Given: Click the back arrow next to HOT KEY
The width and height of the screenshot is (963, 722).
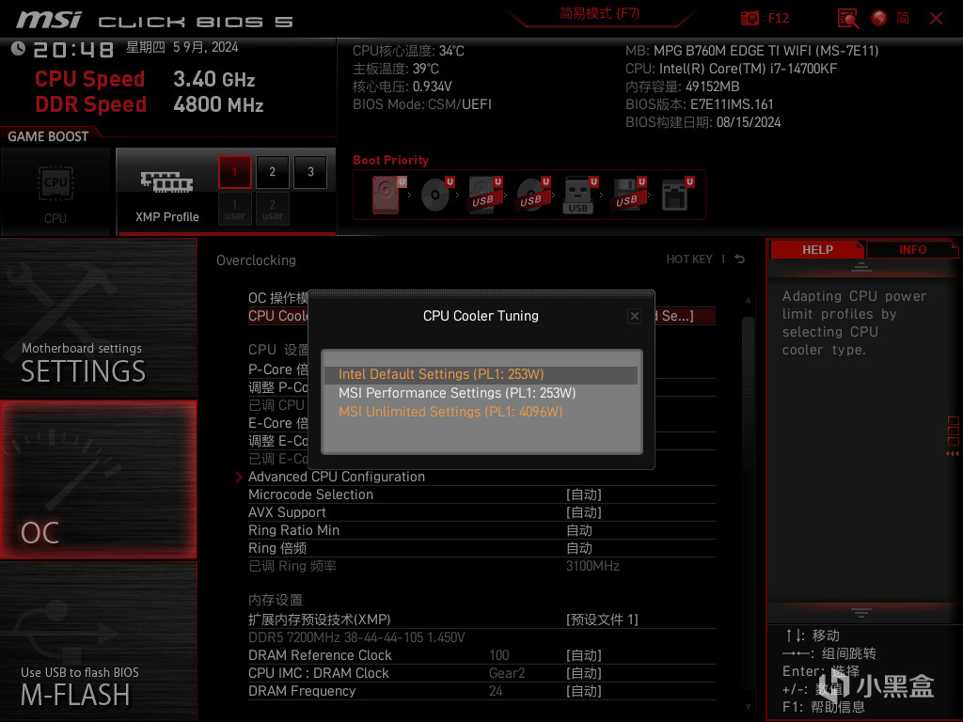Looking at the screenshot, I should tap(739, 259).
